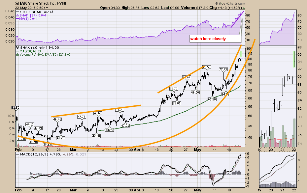
Task: Select the 41.25 low price label
Action: click(60, 138)
